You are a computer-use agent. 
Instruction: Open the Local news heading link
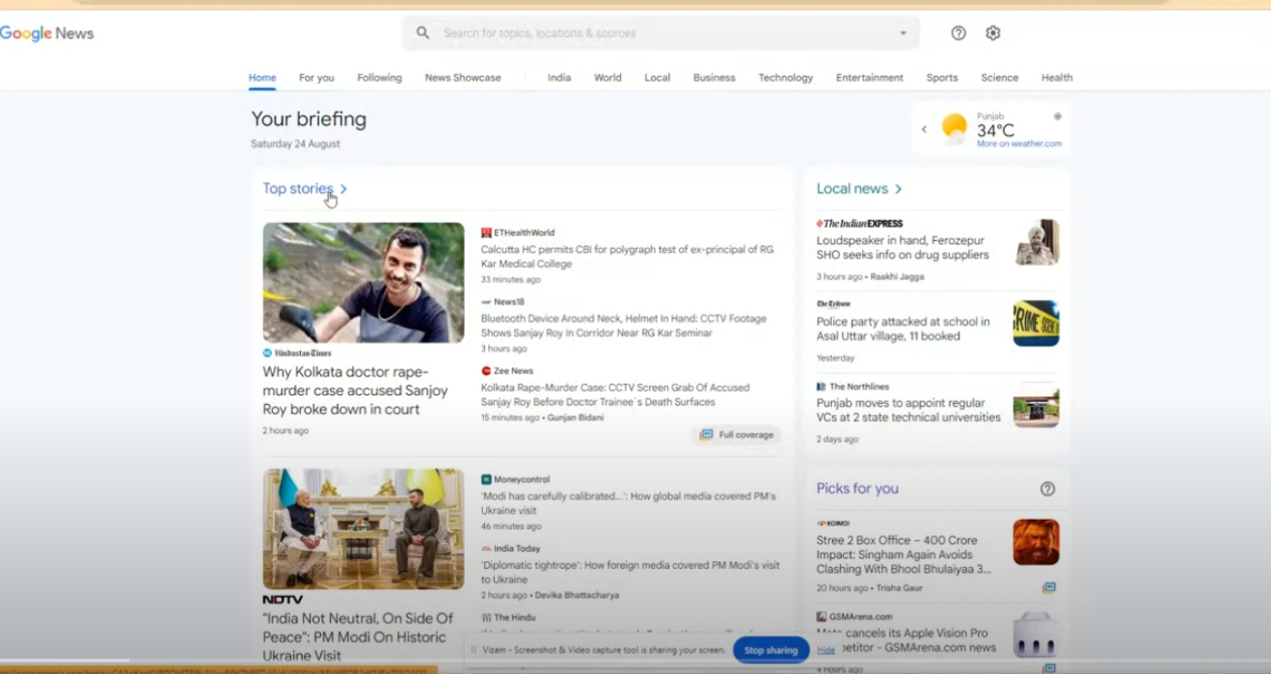pos(852,189)
